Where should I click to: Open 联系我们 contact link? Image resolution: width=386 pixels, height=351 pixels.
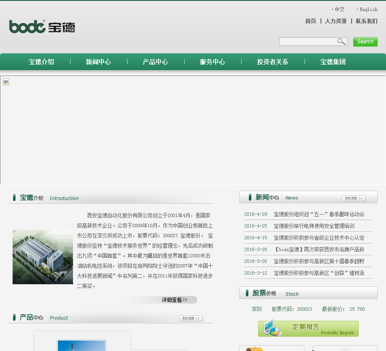pos(367,21)
